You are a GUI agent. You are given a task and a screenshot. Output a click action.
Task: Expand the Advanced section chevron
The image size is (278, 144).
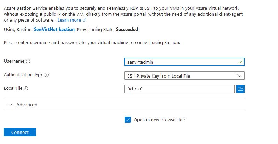click(x=10, y=105)
